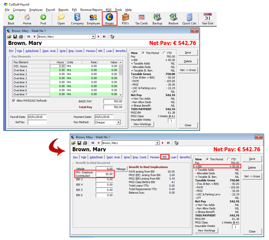Switch to Pension tab in upper window
This screenshot has height=240, width=269.
(x=91, y=51)
